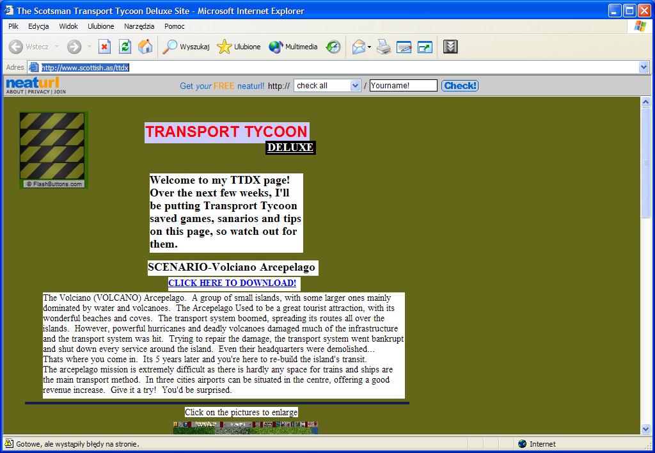Click the Internet Explorer title bar icon
Screen dimensions: 655x453
[x=9, y=10]
